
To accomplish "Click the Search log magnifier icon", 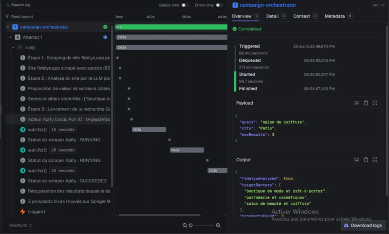I will point(8,5).
